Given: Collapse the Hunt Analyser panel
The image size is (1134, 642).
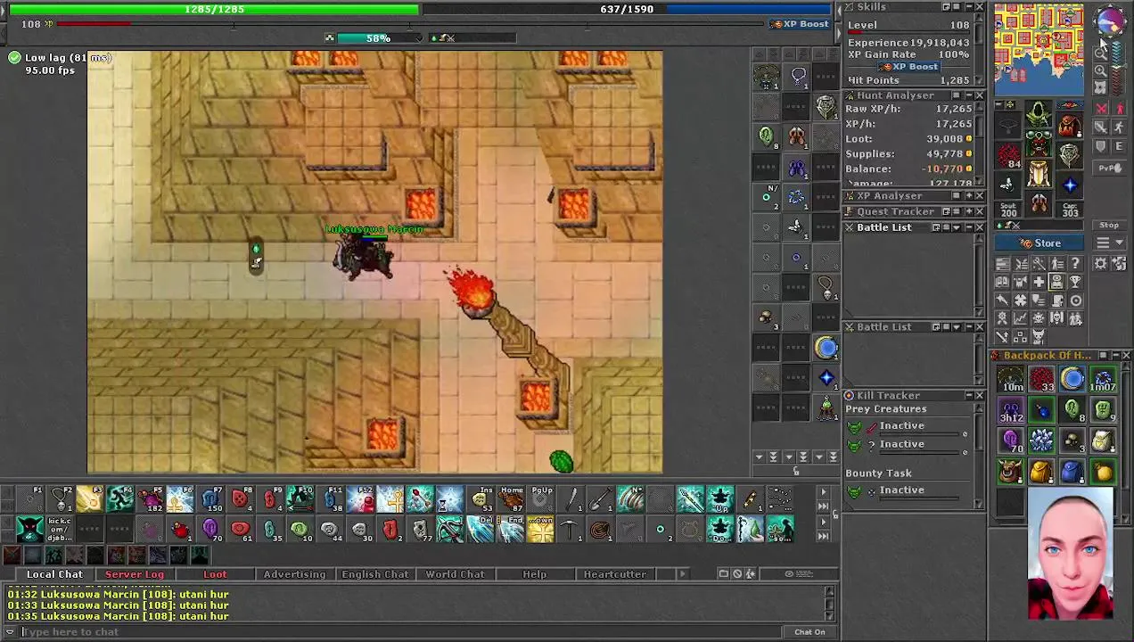Looking at the screenshot, I should (x=967, y=95).
